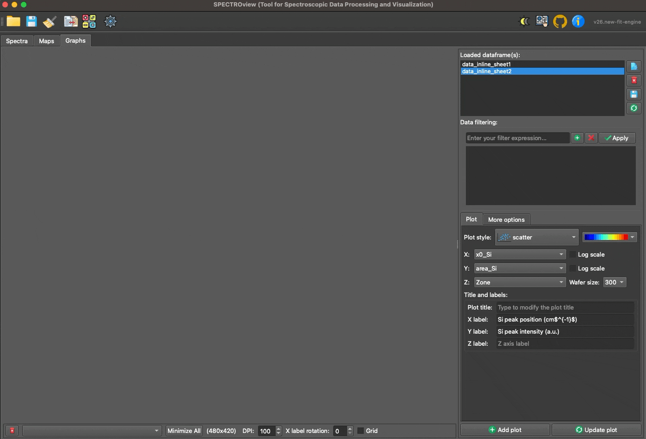The height and width of the screenshot is (439, 646).
Task: Open the calculator tool icon
Action: (89, 21)
